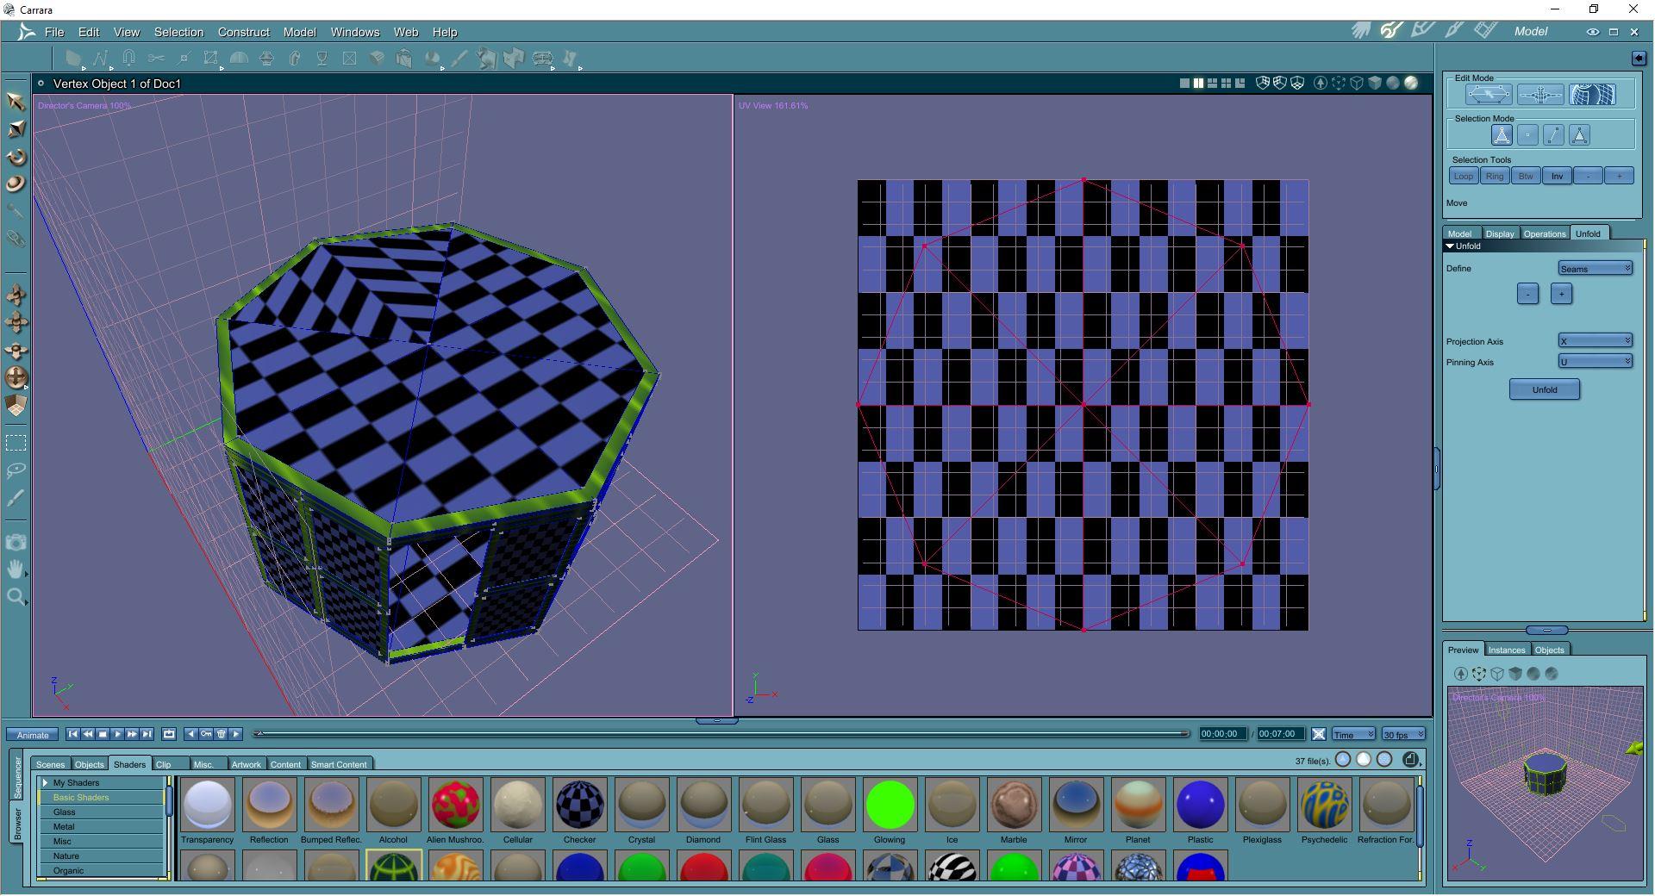This screenshot has height=896, width=1655.
Task: Choose the modeling edit mode icon
Action: pos(1489,95)
